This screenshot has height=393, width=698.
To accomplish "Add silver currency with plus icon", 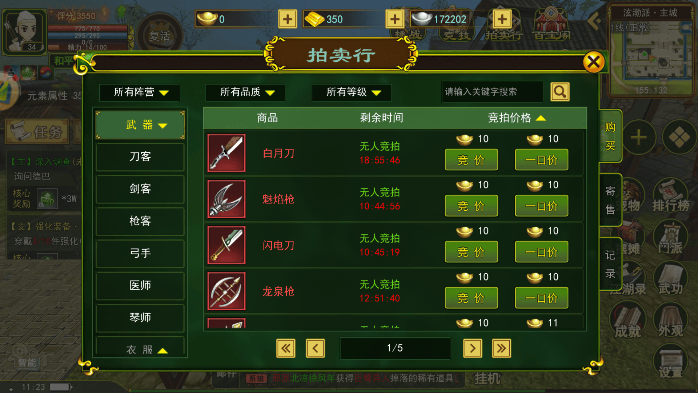I will coord(502,19).
